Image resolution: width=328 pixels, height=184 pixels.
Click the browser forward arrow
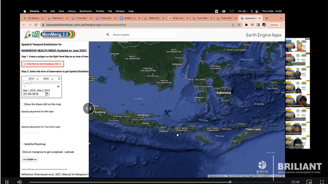coord(30,25)
